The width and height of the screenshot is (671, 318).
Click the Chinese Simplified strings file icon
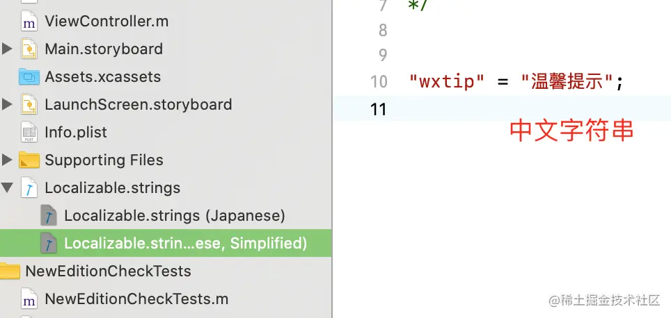(48, 243)
